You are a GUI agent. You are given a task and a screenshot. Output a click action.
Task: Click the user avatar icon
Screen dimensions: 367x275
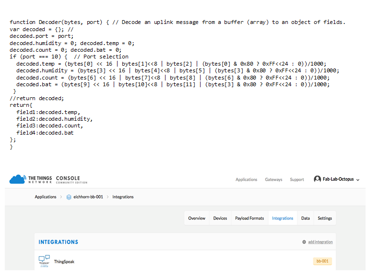coord(317,179)
